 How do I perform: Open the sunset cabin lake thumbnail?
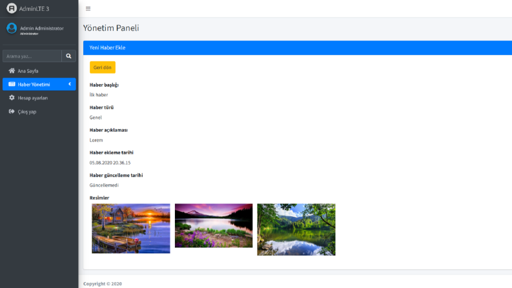[131, 229]
